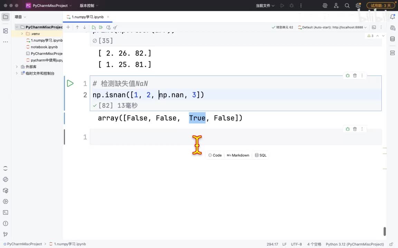Open the Problems tool window
The height and width of the screenshot is (248, 398).
click(x=5, y=224)
